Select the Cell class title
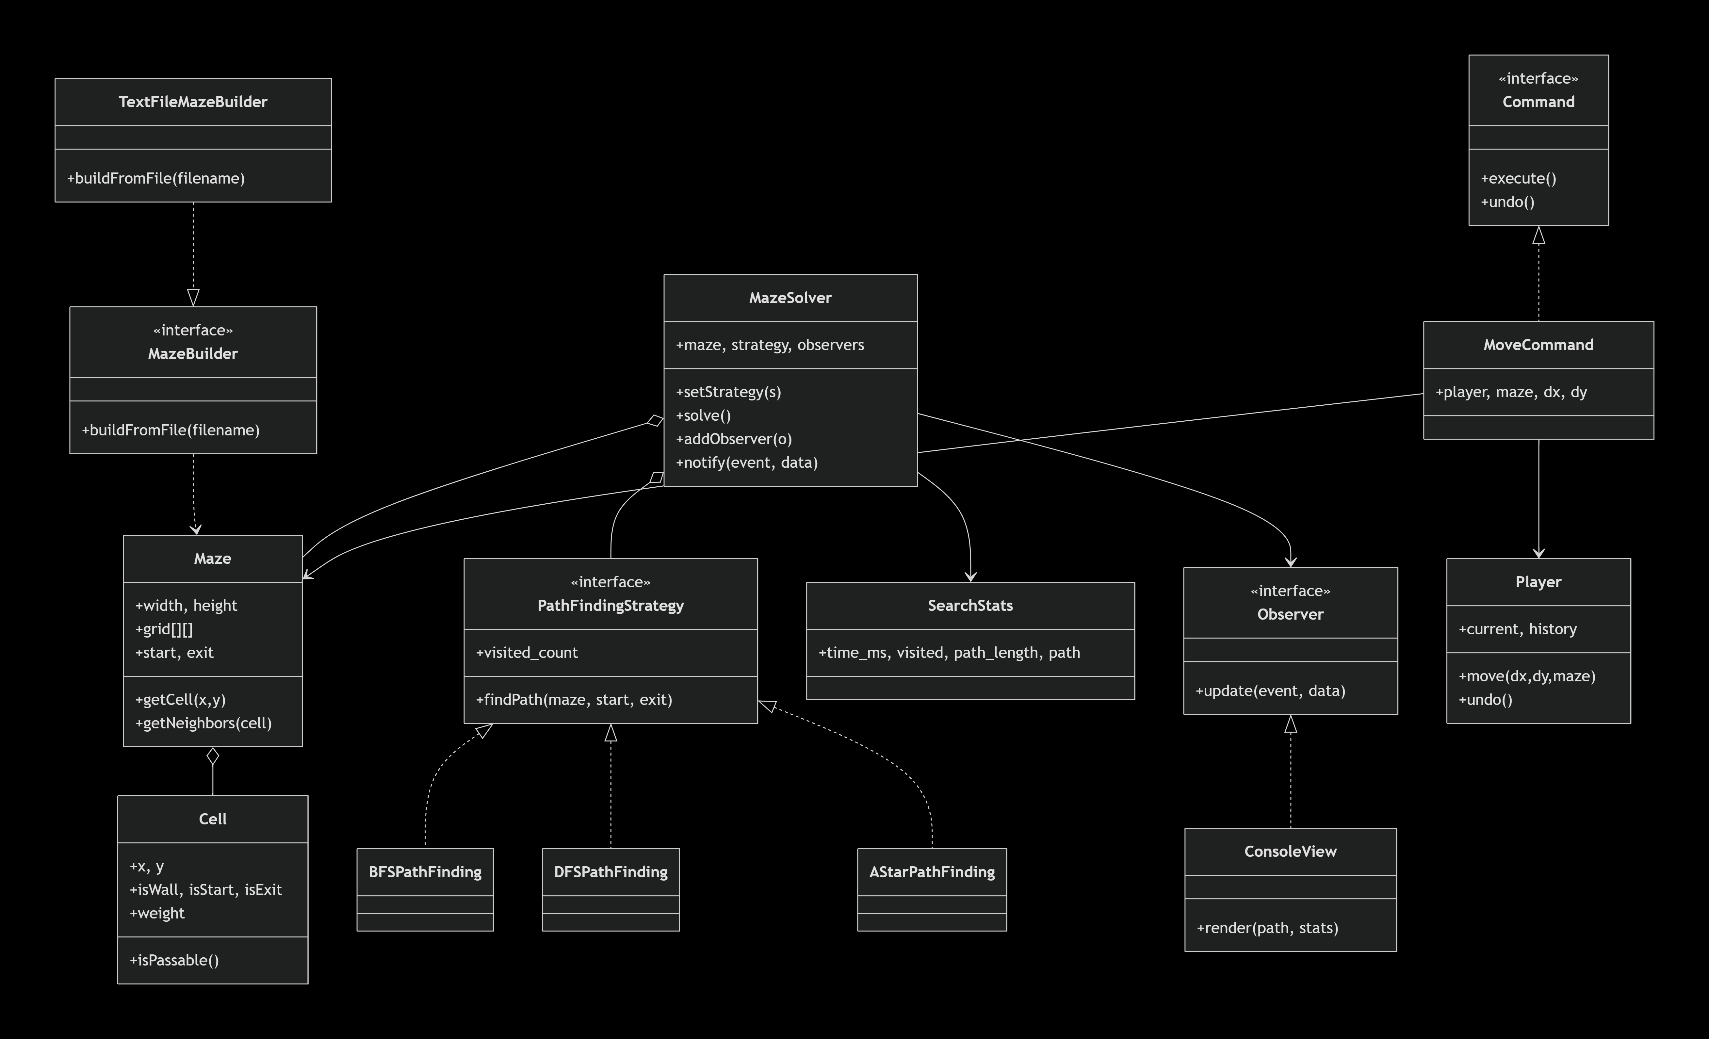The image size is (1709, 1039). click(212, 819)
